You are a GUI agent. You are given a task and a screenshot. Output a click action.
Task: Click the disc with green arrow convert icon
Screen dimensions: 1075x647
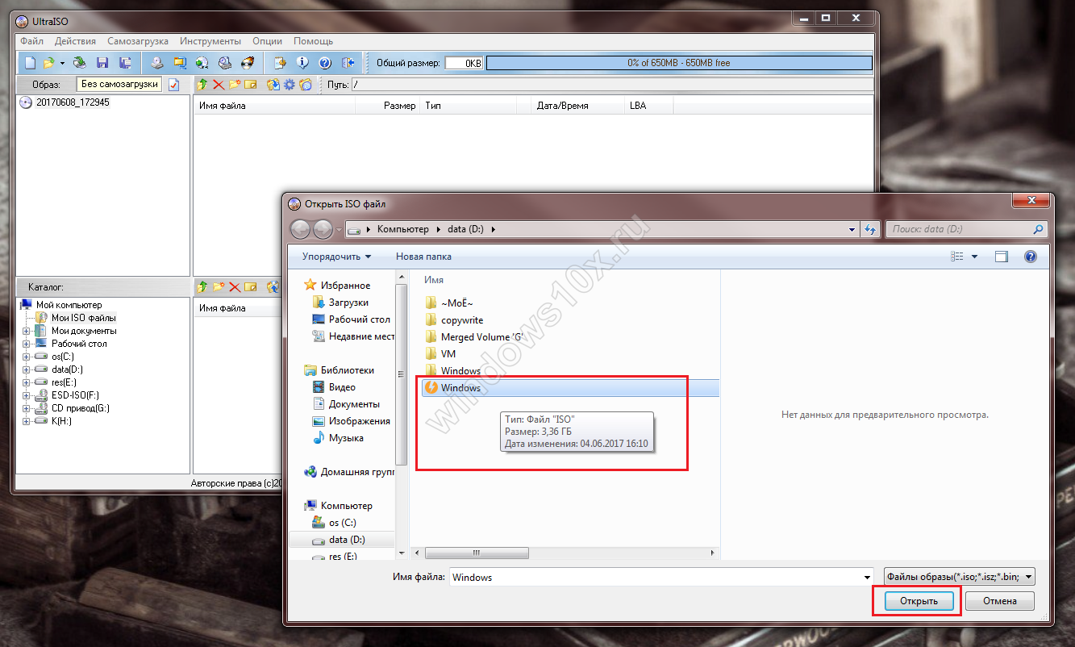tap(202, 62)
